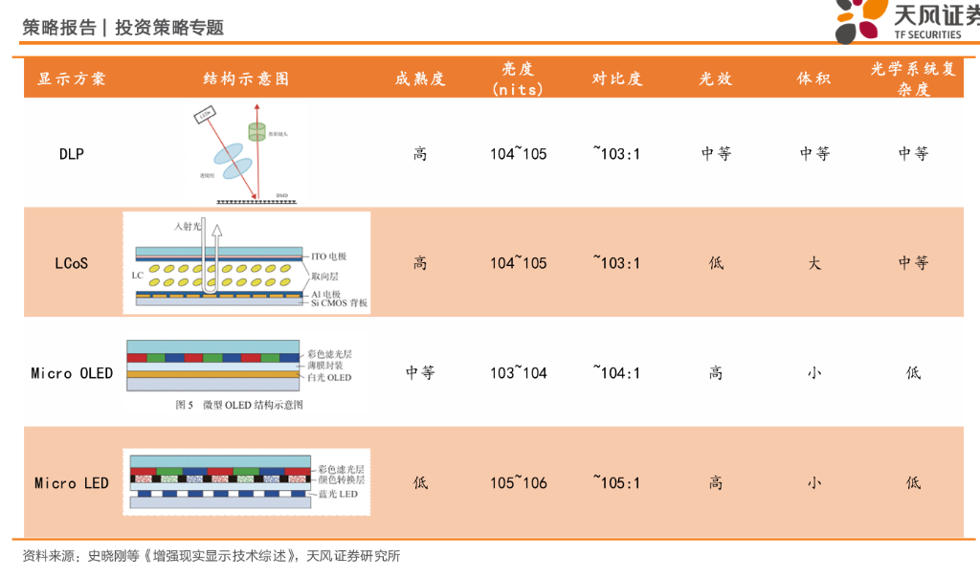Click Micro OLED brightness value 103~104
Image resolution: width=980 pixels, height=579 pixels.
[x=518, y=373]
